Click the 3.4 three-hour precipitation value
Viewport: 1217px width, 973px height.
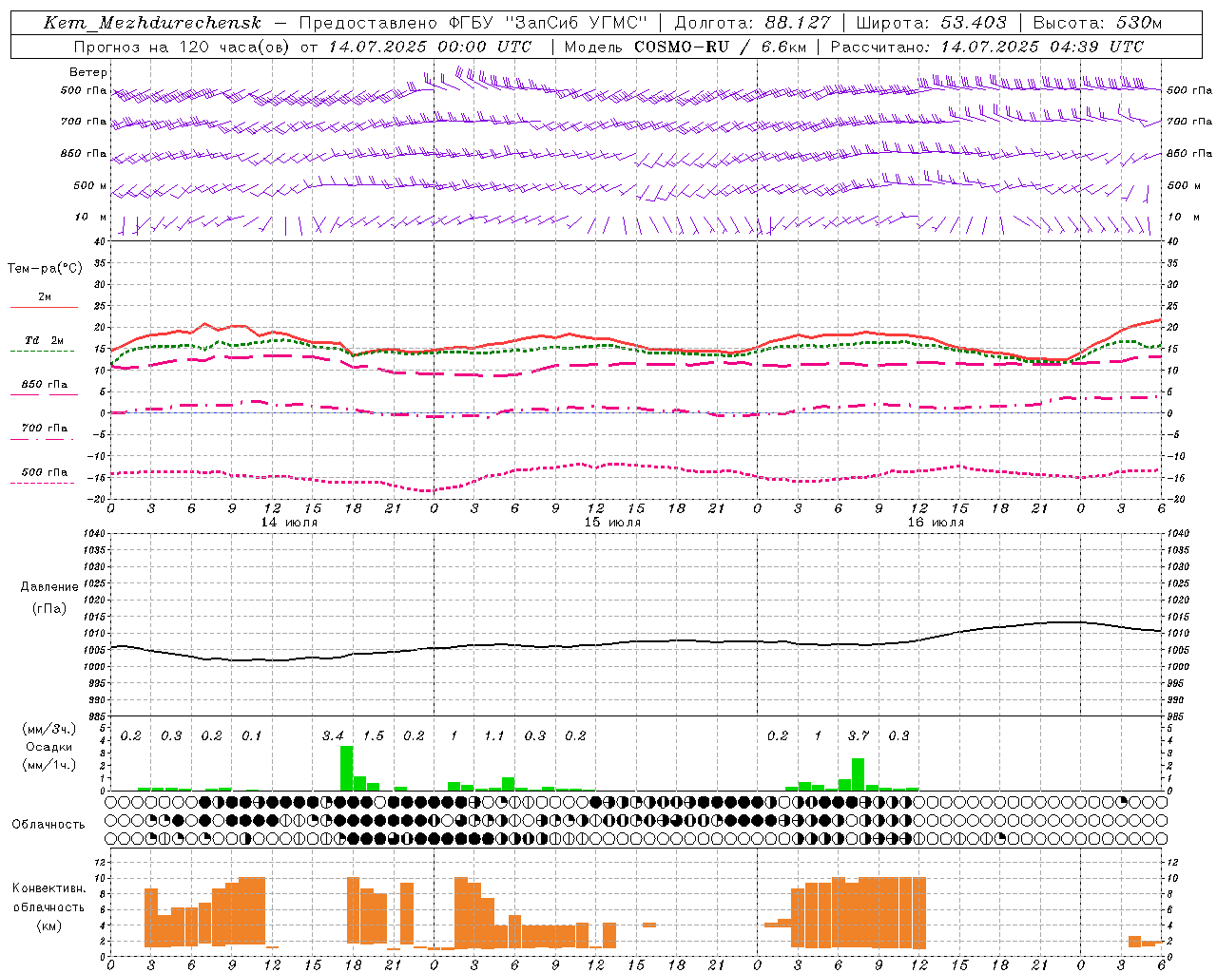(x=333, y=735)
